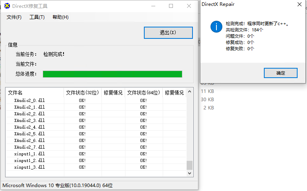Image resolution: width=307 pixels, height=191 pixels.
Task: Maximize the DirectX修复工具 window
Action: click(x=171, y=6)
